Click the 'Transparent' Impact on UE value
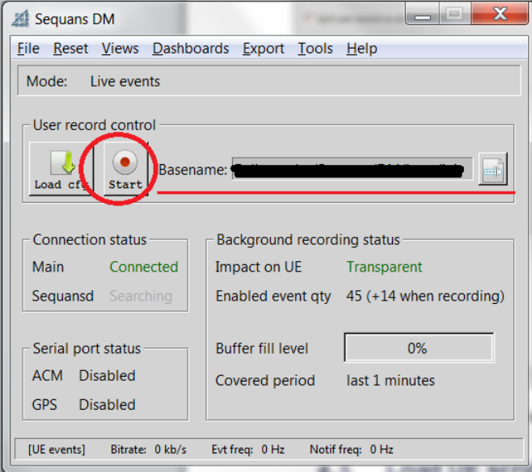Viewport: 532px width, 472px height. pyautogui.click(x=384, y=267)
